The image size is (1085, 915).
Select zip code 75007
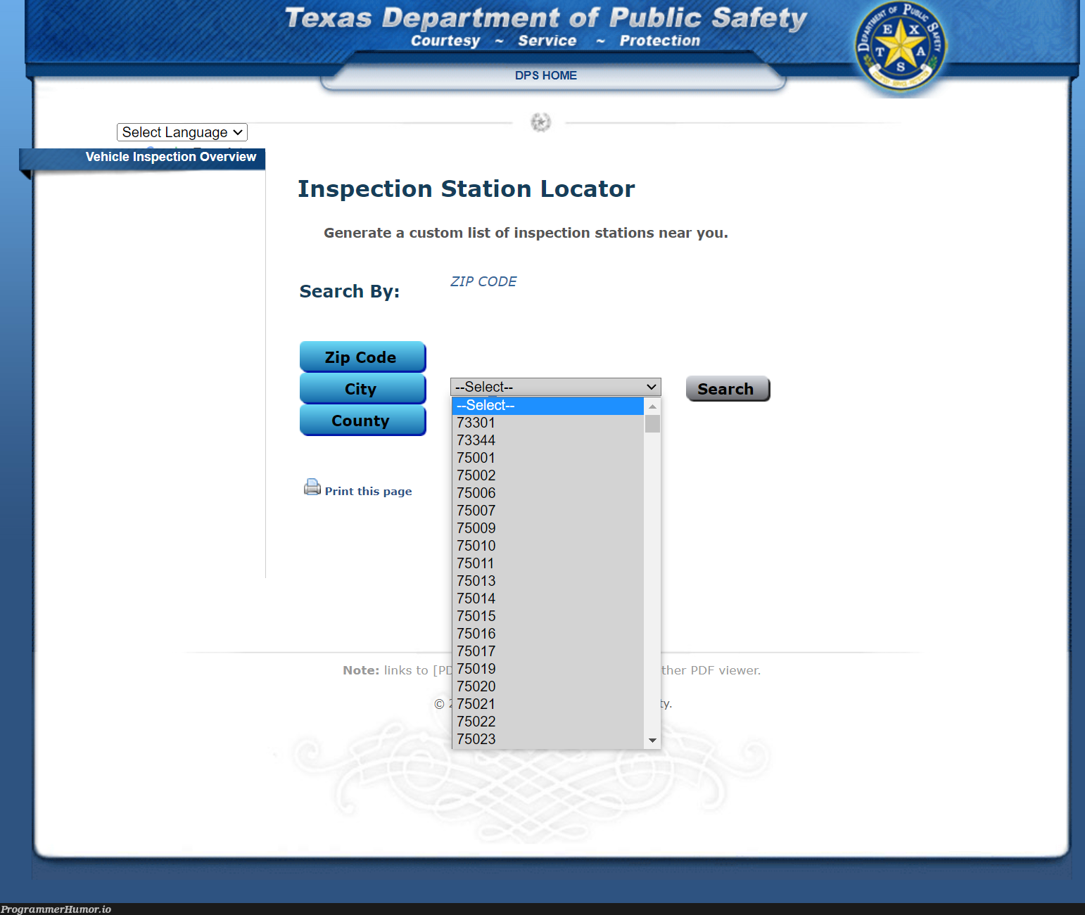click(547, 511)
